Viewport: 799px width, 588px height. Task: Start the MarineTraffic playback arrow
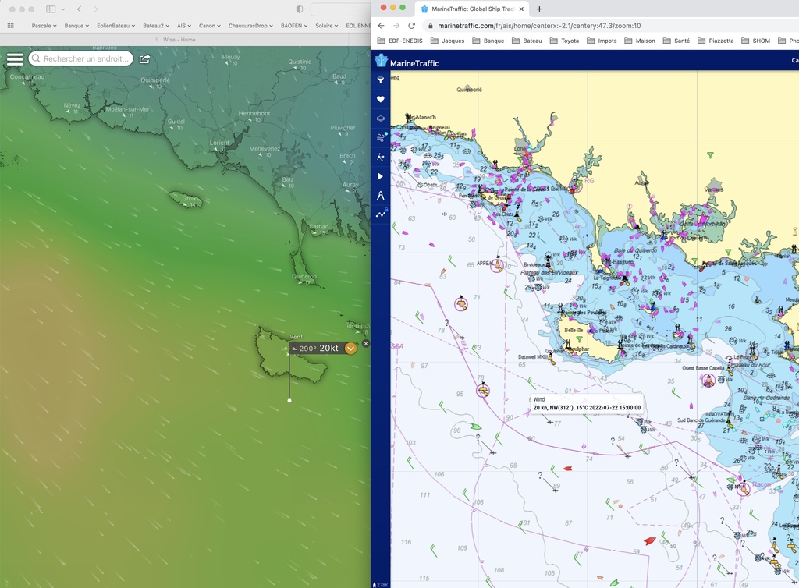(380, 176)
